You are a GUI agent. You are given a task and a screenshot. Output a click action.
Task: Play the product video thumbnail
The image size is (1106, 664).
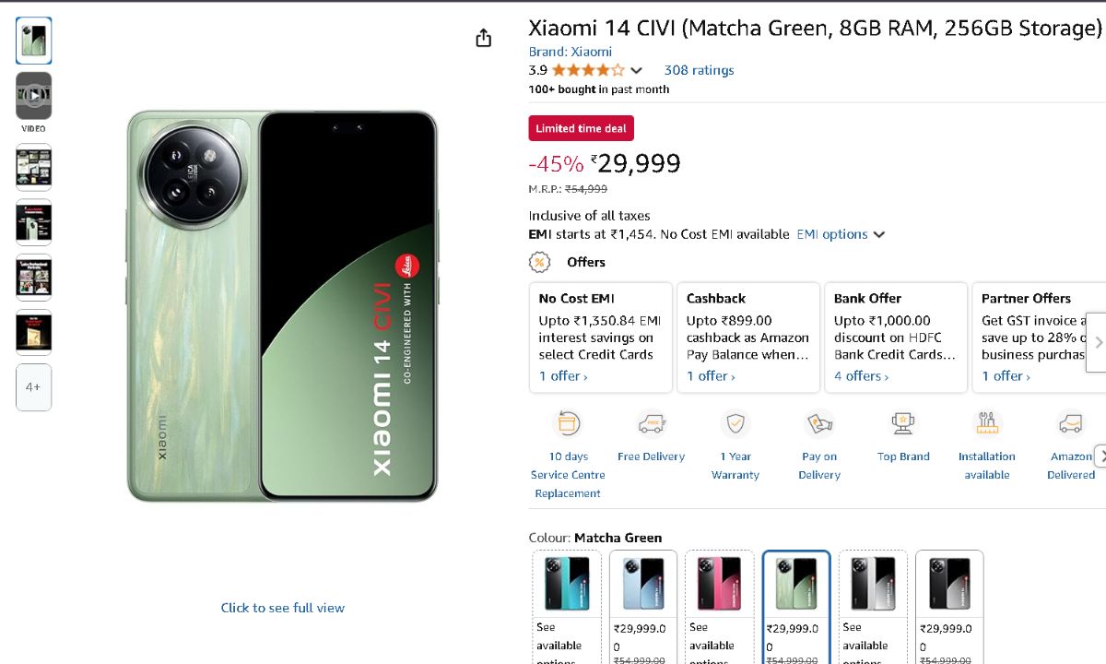point(34,95)
